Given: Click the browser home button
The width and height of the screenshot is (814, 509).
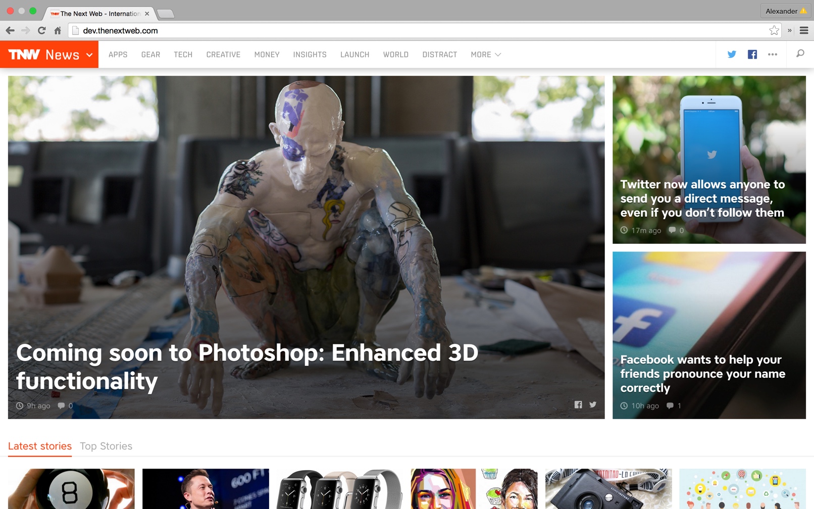Looking at the screenshot, I should 58,31.
